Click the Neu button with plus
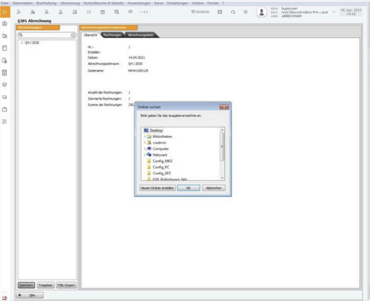370x301 pixels. coord(30,295)
